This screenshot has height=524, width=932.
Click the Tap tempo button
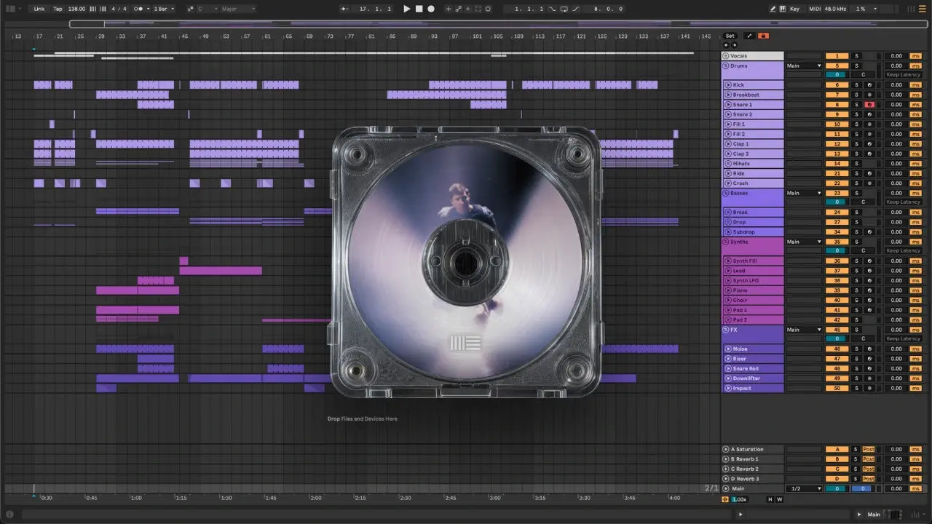(x=58, y=9)
